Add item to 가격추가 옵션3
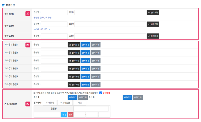This screenshot has height=122, width=201. click(85, 61)
